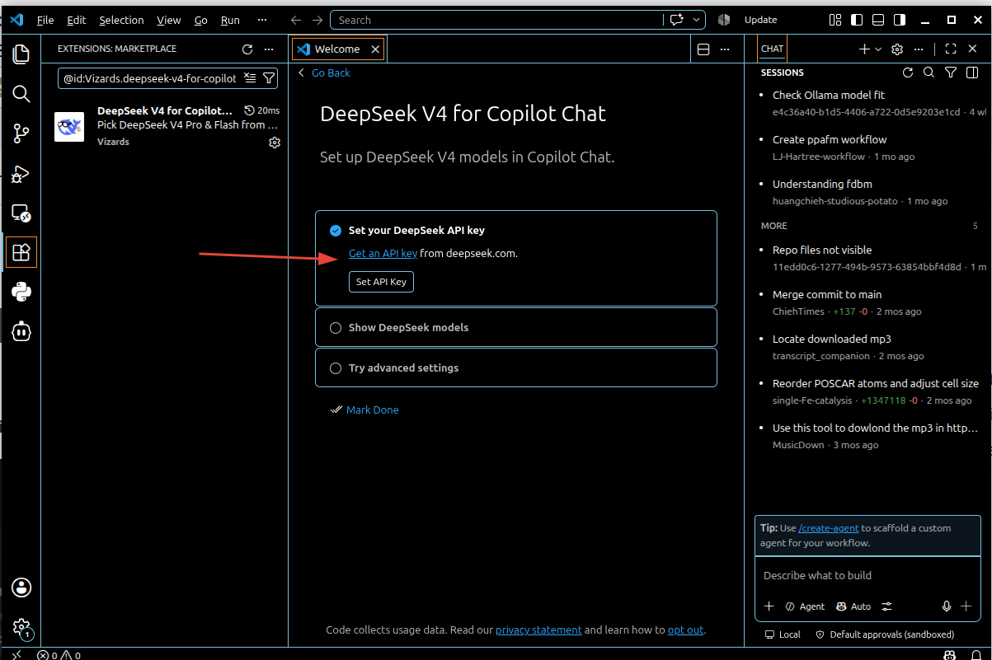Open the Explorer view in activity bar
This screenshot has height=660, width=992.
pos(21,54)
